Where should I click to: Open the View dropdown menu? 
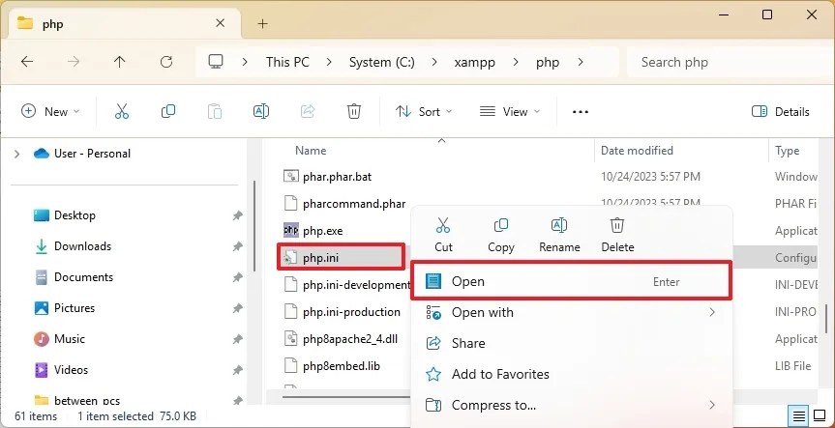point(510,112)
